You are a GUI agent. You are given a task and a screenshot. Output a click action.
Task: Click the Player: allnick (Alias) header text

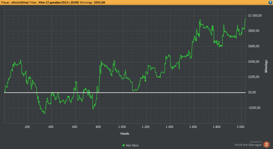pos(15,2)
